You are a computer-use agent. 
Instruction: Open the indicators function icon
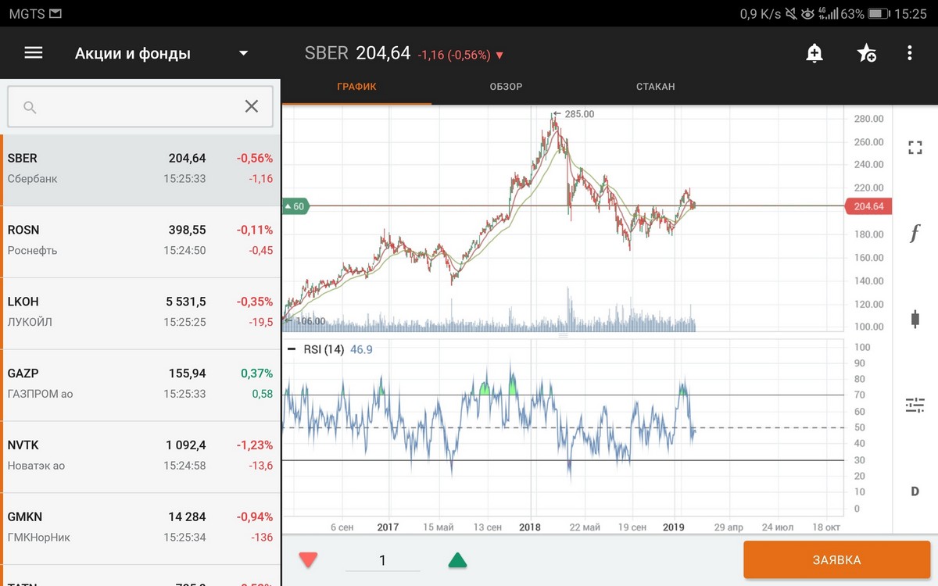coord(915,233)
